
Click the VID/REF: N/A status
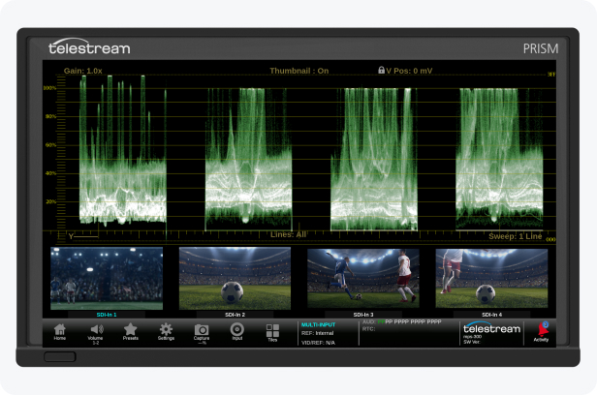pyautogui.click(x=318, y=343)
